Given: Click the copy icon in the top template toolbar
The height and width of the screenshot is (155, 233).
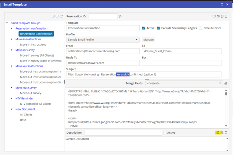Looking at the screenshot, I should pos(222,16).
